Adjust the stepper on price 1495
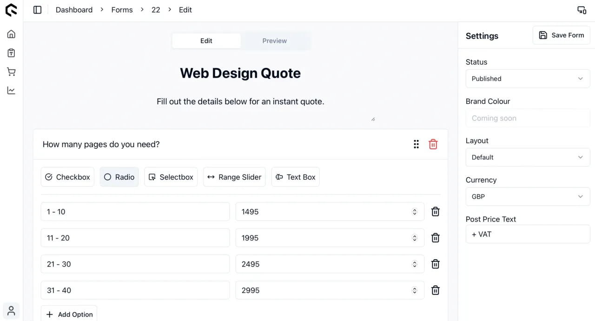The height and width of the screenshot is (321, 595). click(414, 212)
